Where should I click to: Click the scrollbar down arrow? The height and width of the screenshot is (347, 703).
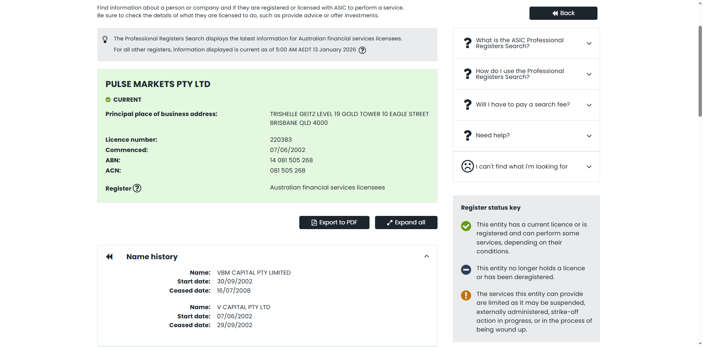click(x=700, y=344)
